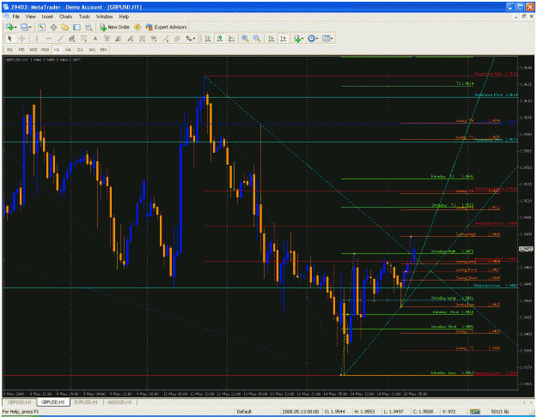Select the active GBPUSD,H1 chart tab
537x417 pixels.
(53, 402)
